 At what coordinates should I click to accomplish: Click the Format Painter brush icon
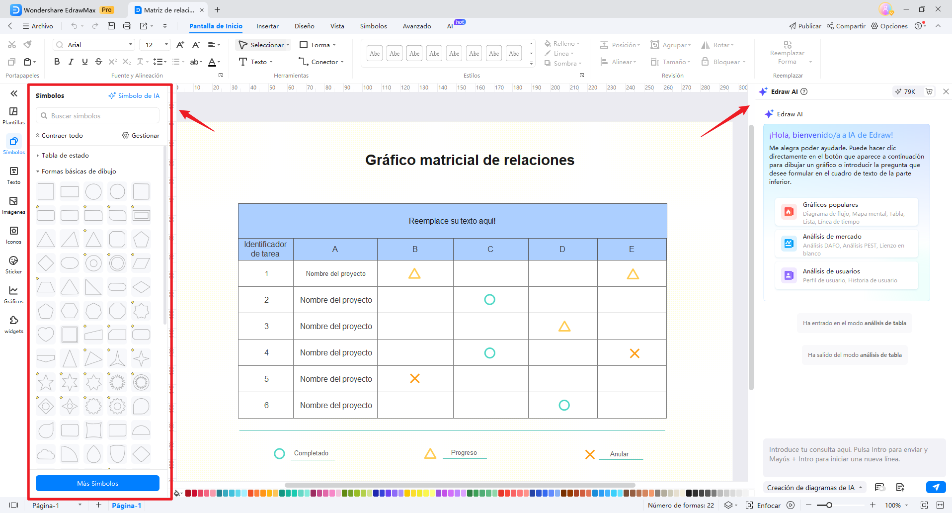click(x=28, y=45)
